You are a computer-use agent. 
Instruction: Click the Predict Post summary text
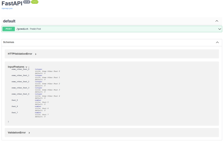click(35, 29)
